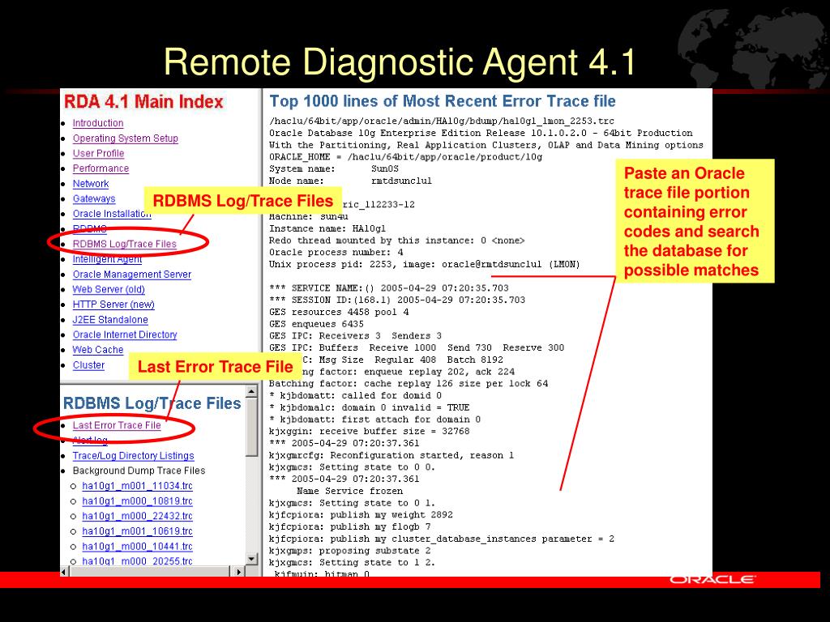Viewport: 830px width, 622px height.
Task: Open Oracle Internet Directory link
Action: (x=124, y=334)
